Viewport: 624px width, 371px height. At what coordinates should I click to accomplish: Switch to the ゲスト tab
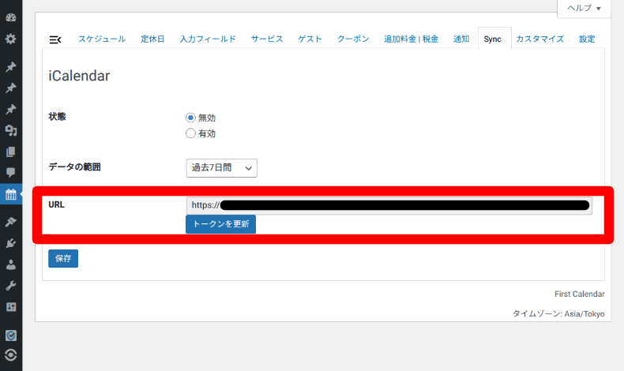pos(310,39)
